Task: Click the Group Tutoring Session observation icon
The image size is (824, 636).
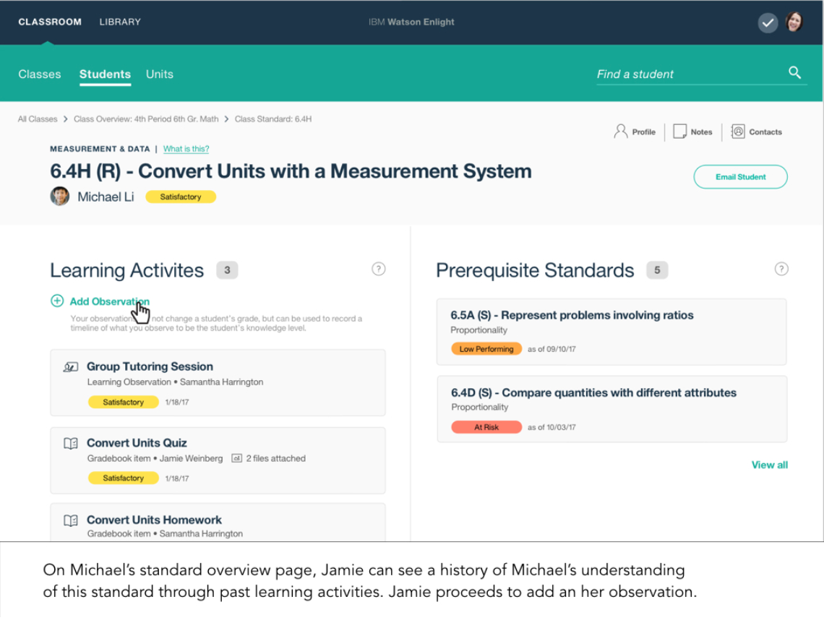Action: pyautogui.click(x=70, y=367)
